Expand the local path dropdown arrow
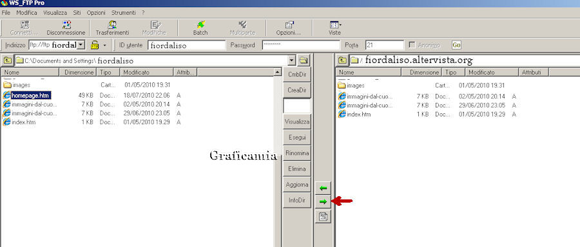The image size is (580, 247). pyautogui.click(x=292, y=60)
